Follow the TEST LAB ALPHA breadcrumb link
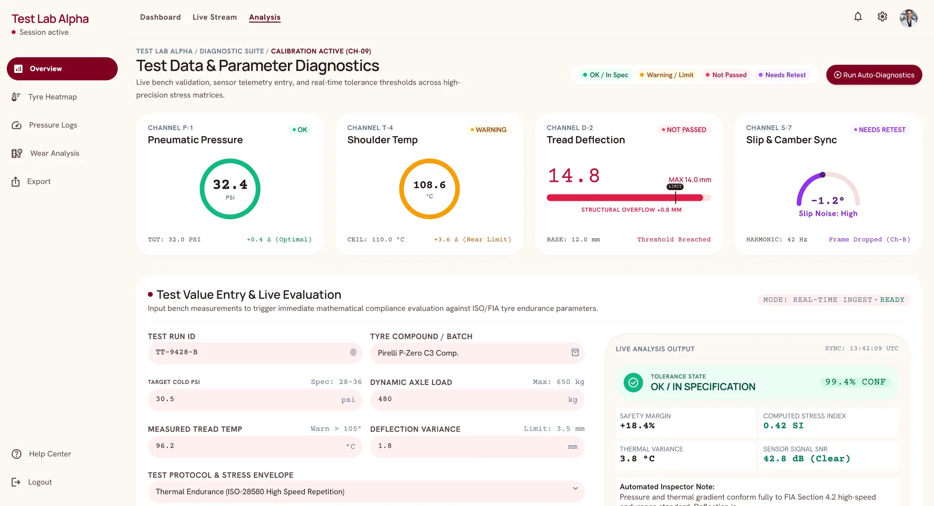The width and height of the screenshot is (934, 506). pyautogui.click(x=164, y=51)
